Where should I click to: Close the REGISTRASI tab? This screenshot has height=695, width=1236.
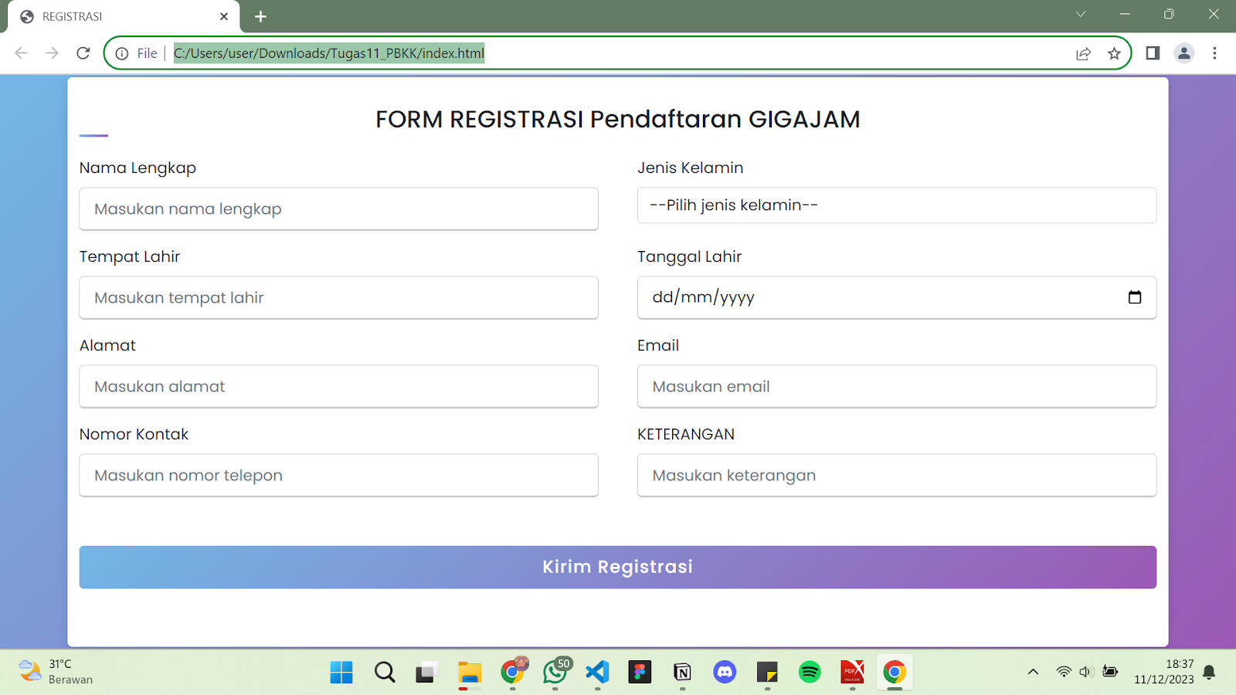click(224, 16)
